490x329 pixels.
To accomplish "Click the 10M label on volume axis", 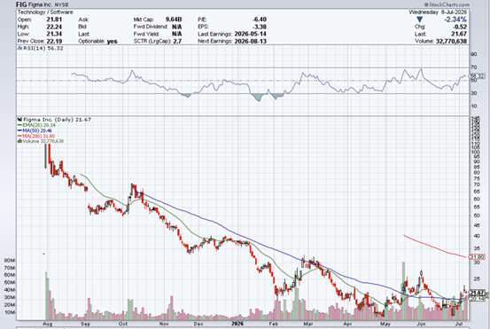I will (10, 312).
